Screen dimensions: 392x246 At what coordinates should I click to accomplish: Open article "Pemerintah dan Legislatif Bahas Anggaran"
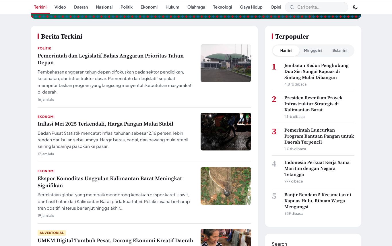110,59
